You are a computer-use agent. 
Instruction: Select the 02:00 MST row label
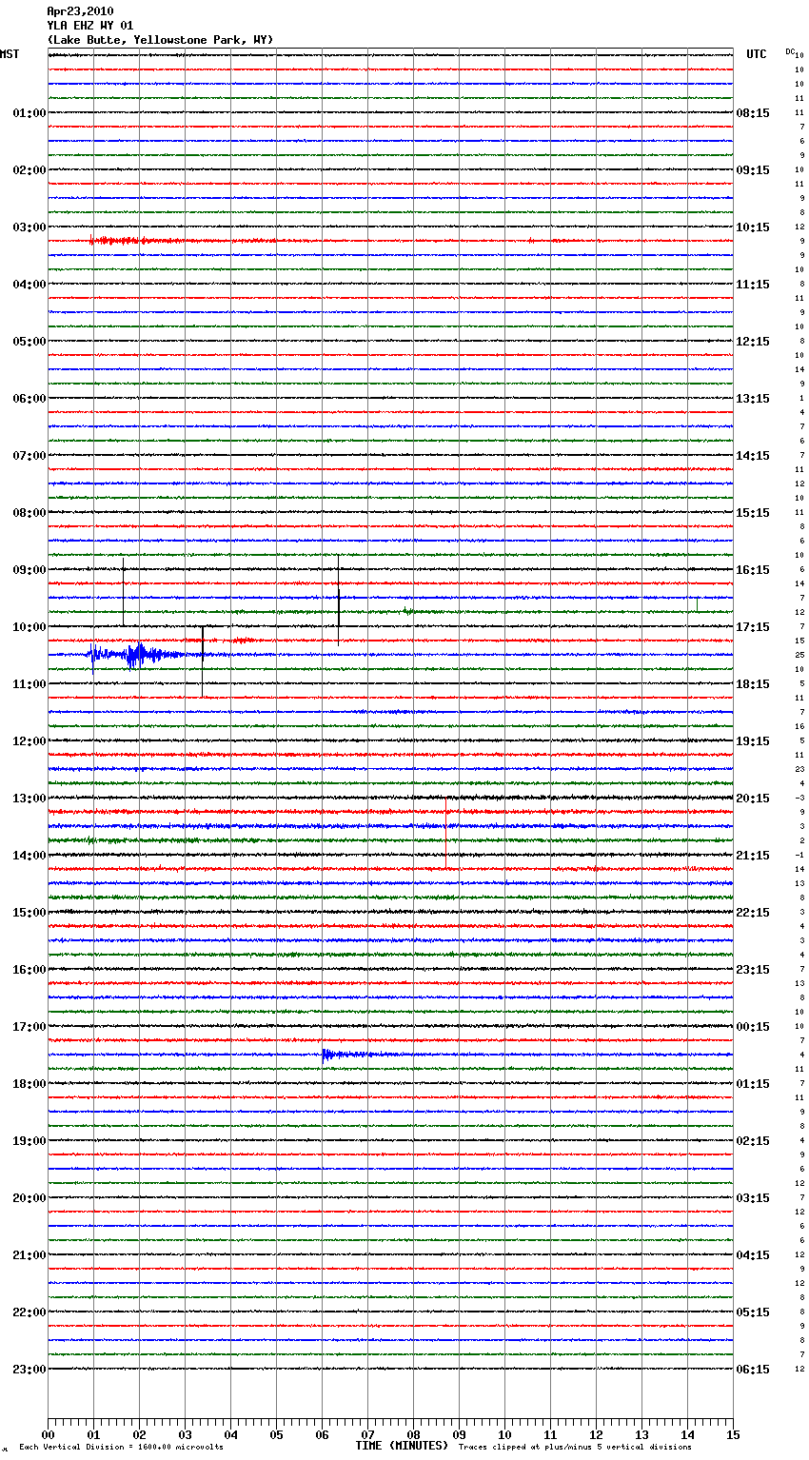[30, 170]
